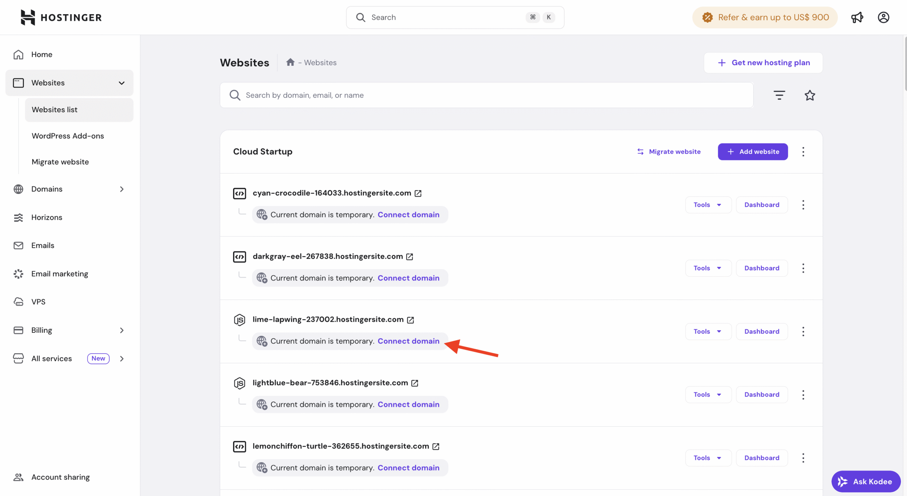Click the Add website button
Screen dimensions: 907x496
tap(753, 152)
